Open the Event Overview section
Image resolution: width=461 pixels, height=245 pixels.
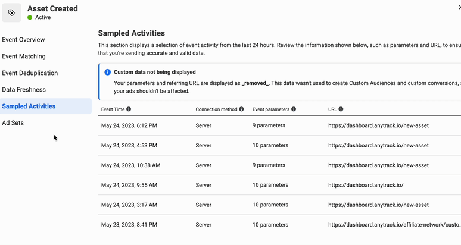pyautogui.click(x=23, y=40)
